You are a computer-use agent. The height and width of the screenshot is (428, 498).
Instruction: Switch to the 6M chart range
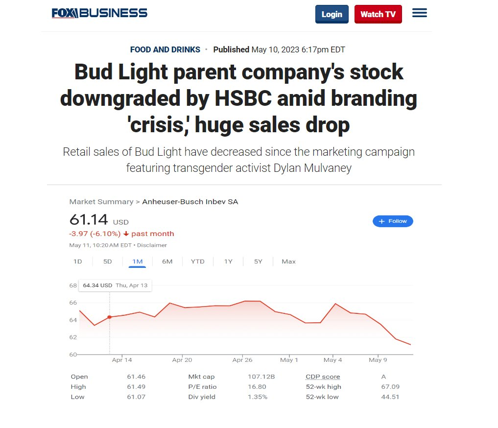(167, 262)
